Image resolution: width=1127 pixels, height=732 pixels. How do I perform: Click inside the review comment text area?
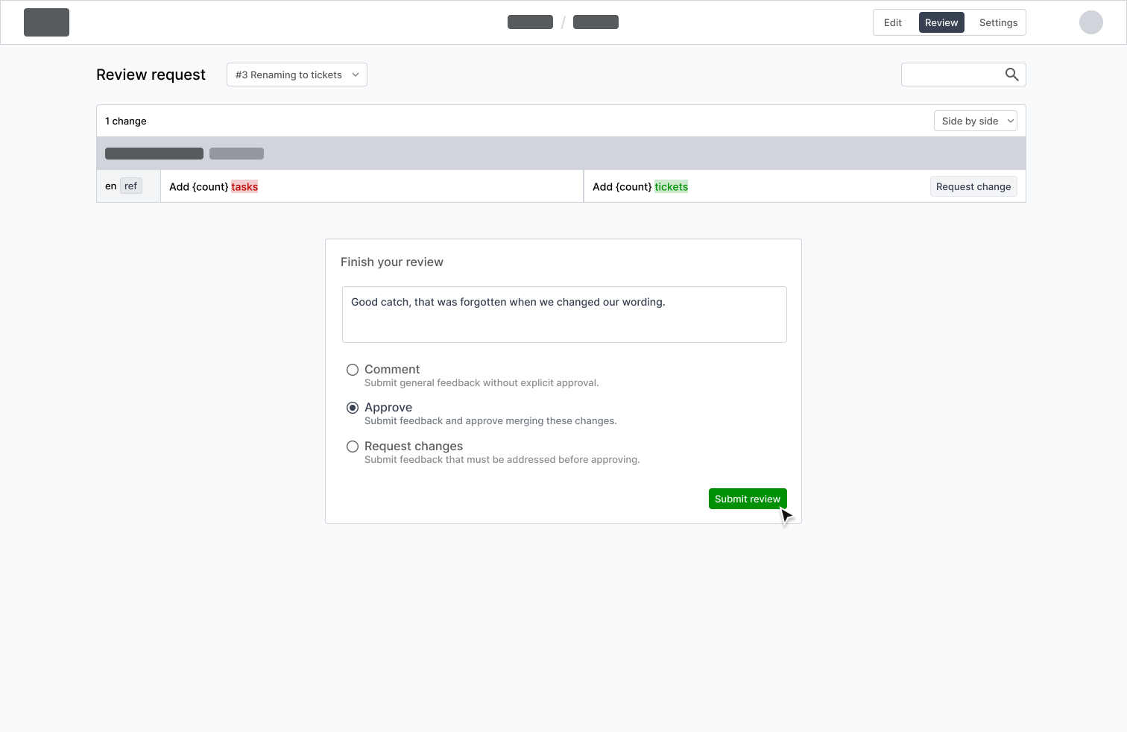(x=564, y=314)
